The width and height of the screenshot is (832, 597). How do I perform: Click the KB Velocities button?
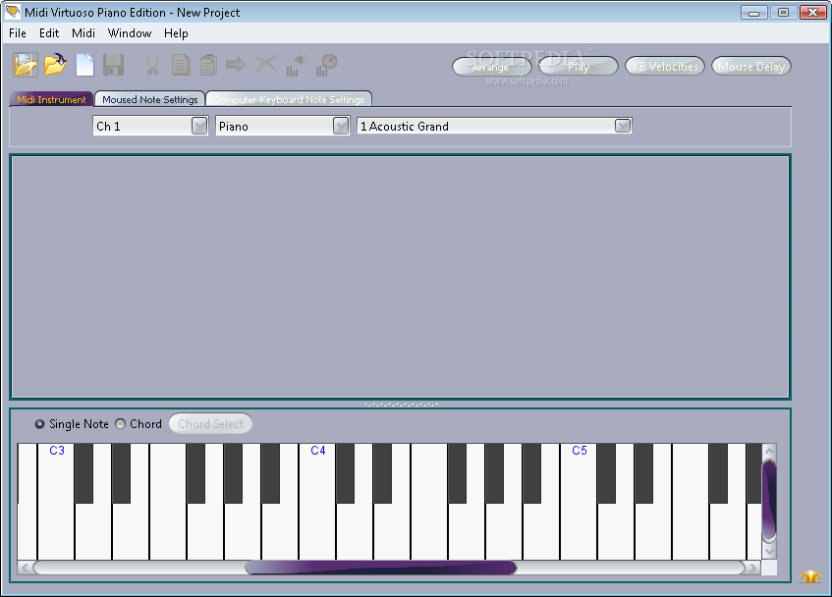665,66
